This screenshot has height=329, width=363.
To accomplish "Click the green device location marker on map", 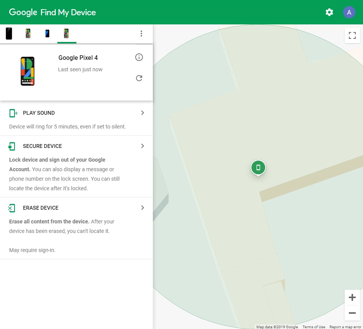I will [258, 168].
